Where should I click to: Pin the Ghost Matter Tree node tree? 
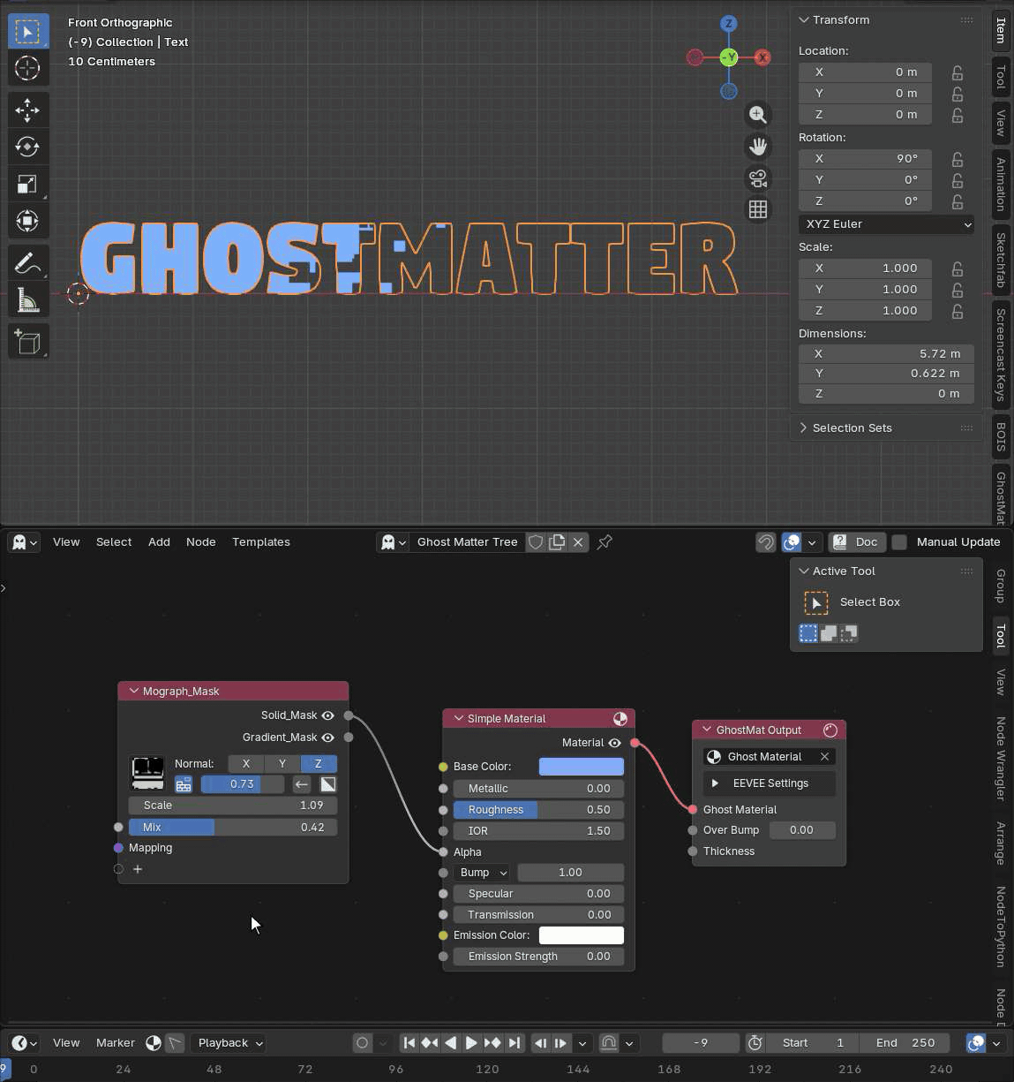click(x=605, y=542)
